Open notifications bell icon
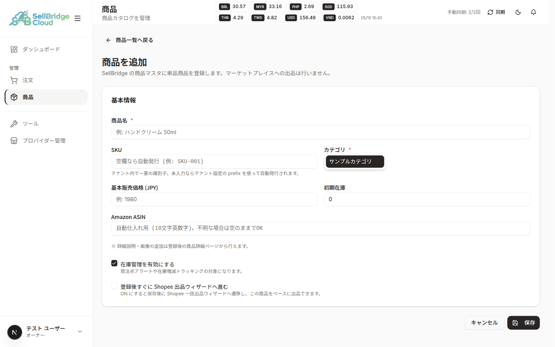 click(x=533, y=12)
